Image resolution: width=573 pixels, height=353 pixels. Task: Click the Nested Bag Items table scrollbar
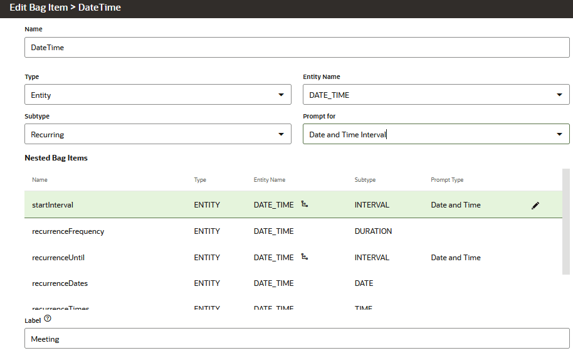(567, 221)
